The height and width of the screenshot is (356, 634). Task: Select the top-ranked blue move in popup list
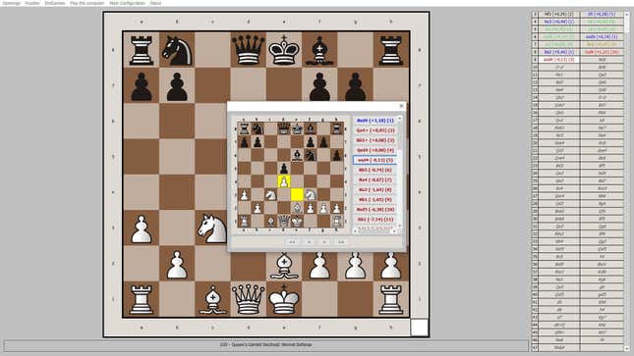click(375, 121)
